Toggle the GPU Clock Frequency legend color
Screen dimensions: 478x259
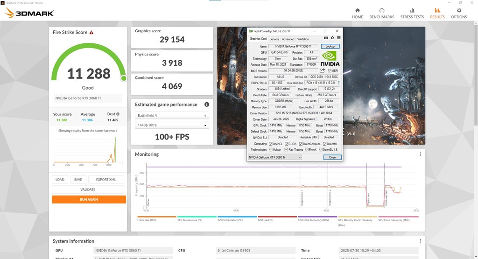pyautogui.click(x=398, y=217)
